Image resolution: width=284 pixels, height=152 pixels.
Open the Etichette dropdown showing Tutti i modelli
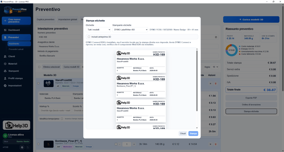tap(98, 30)
